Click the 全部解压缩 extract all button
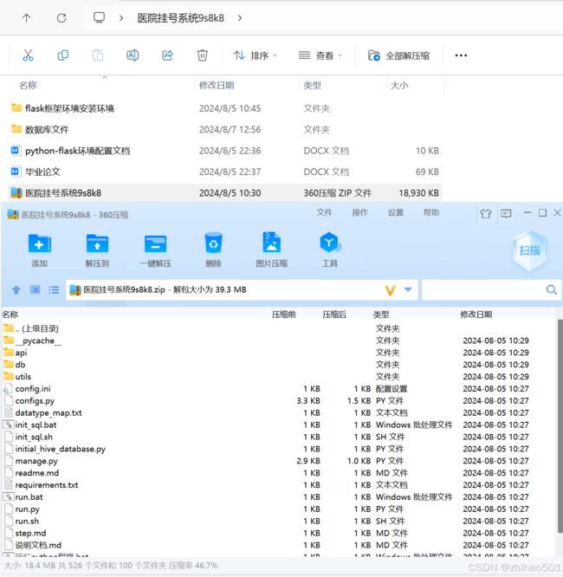Screen dimensions: 563x577 click(398, 55)
